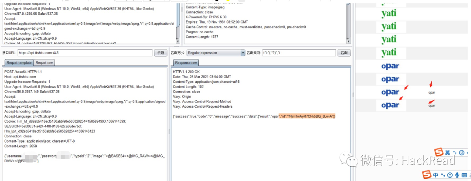Click the first yati captcha image
Screen dimensions: 471x181
(389, 13)
